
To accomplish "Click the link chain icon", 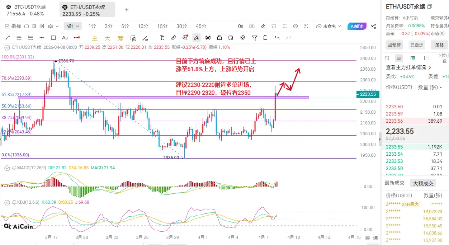I will [x=242, y=38].
